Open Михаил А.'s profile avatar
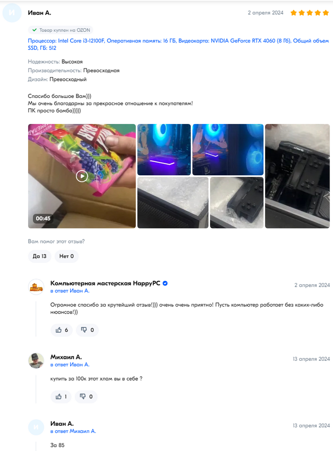The image size is (333, 451). (x=36, y=360)
